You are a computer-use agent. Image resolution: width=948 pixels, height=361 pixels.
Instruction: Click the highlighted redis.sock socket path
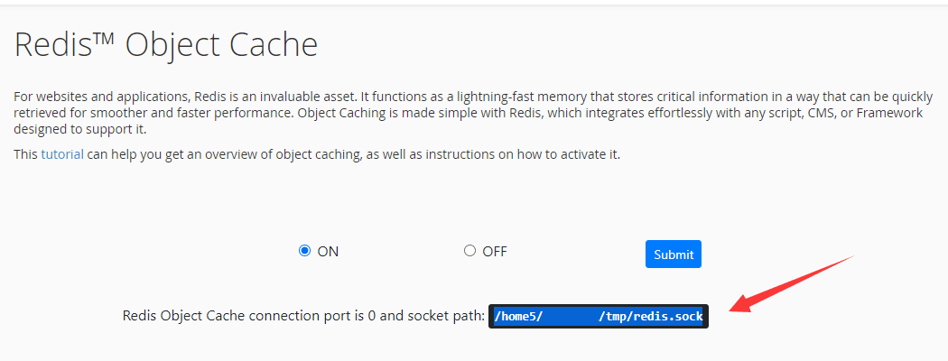(x=599, y=316)
